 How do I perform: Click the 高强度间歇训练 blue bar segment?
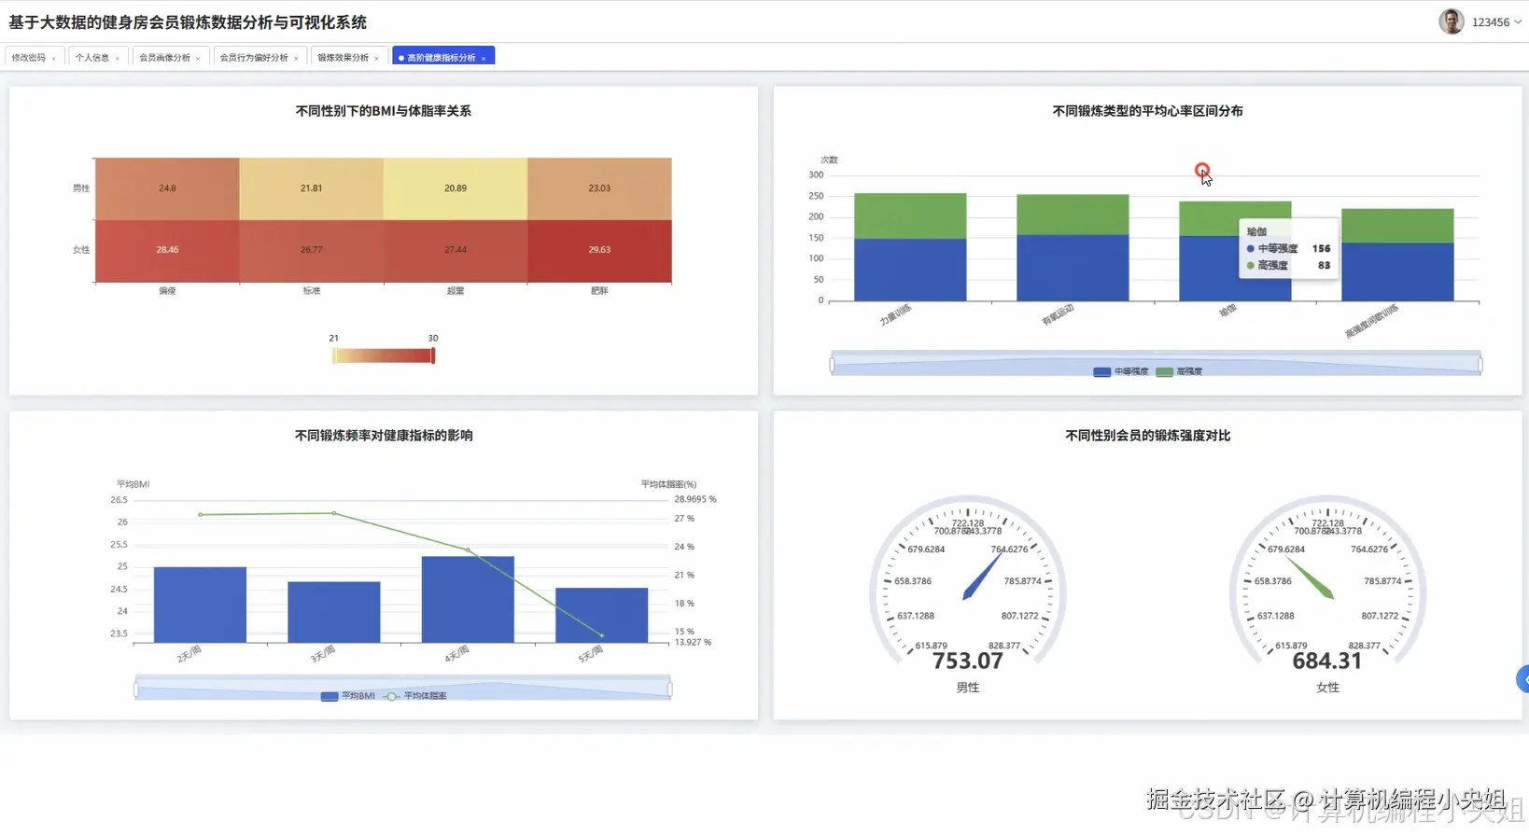click(x=1397, y=271)
